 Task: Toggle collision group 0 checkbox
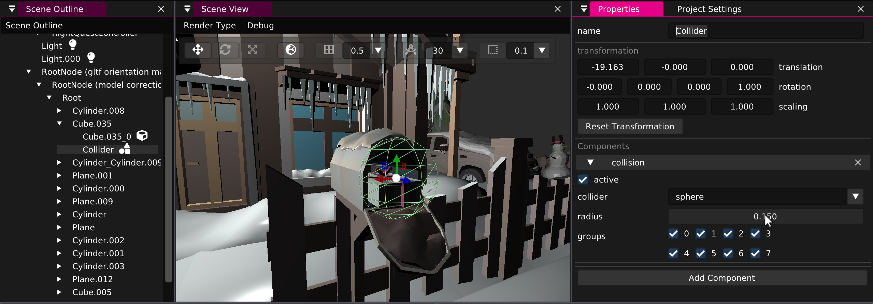pos(673,233)
